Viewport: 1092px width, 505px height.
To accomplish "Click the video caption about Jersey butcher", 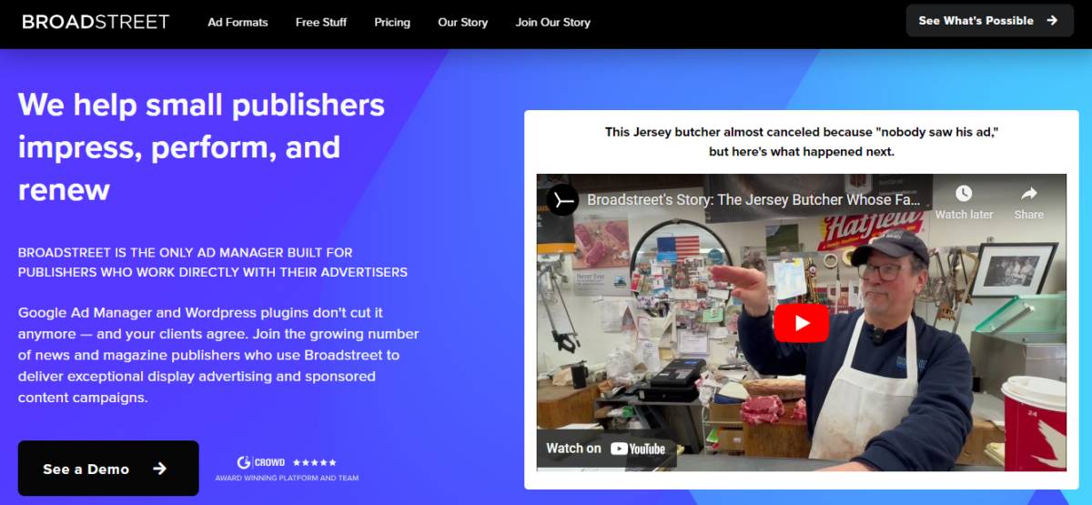I will (x=802, y=142).
